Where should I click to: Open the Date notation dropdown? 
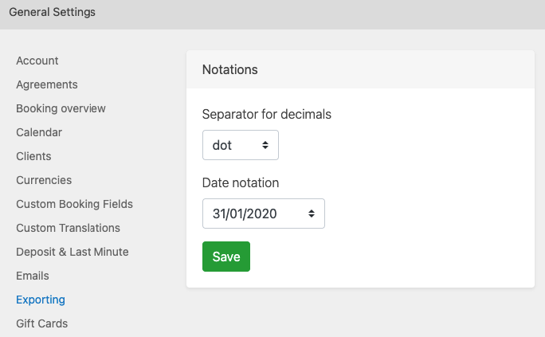tap(263, 214)
